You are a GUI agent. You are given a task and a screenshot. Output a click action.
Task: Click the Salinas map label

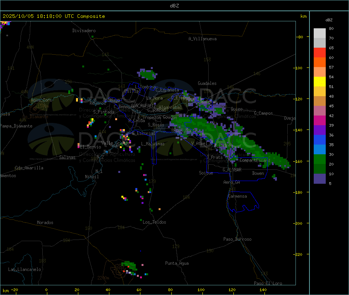tap(67, 157)
